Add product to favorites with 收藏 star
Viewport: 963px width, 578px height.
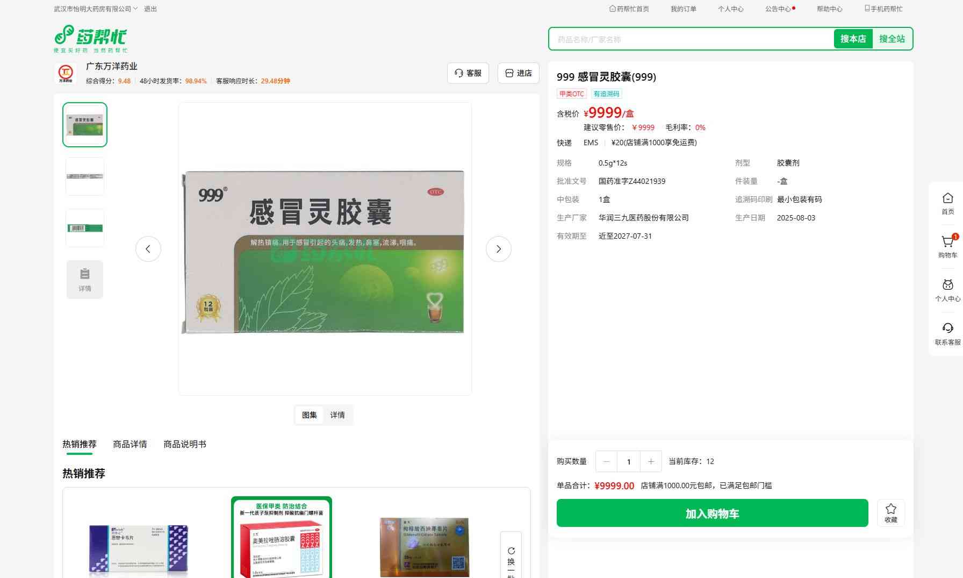tap(890, 512)
